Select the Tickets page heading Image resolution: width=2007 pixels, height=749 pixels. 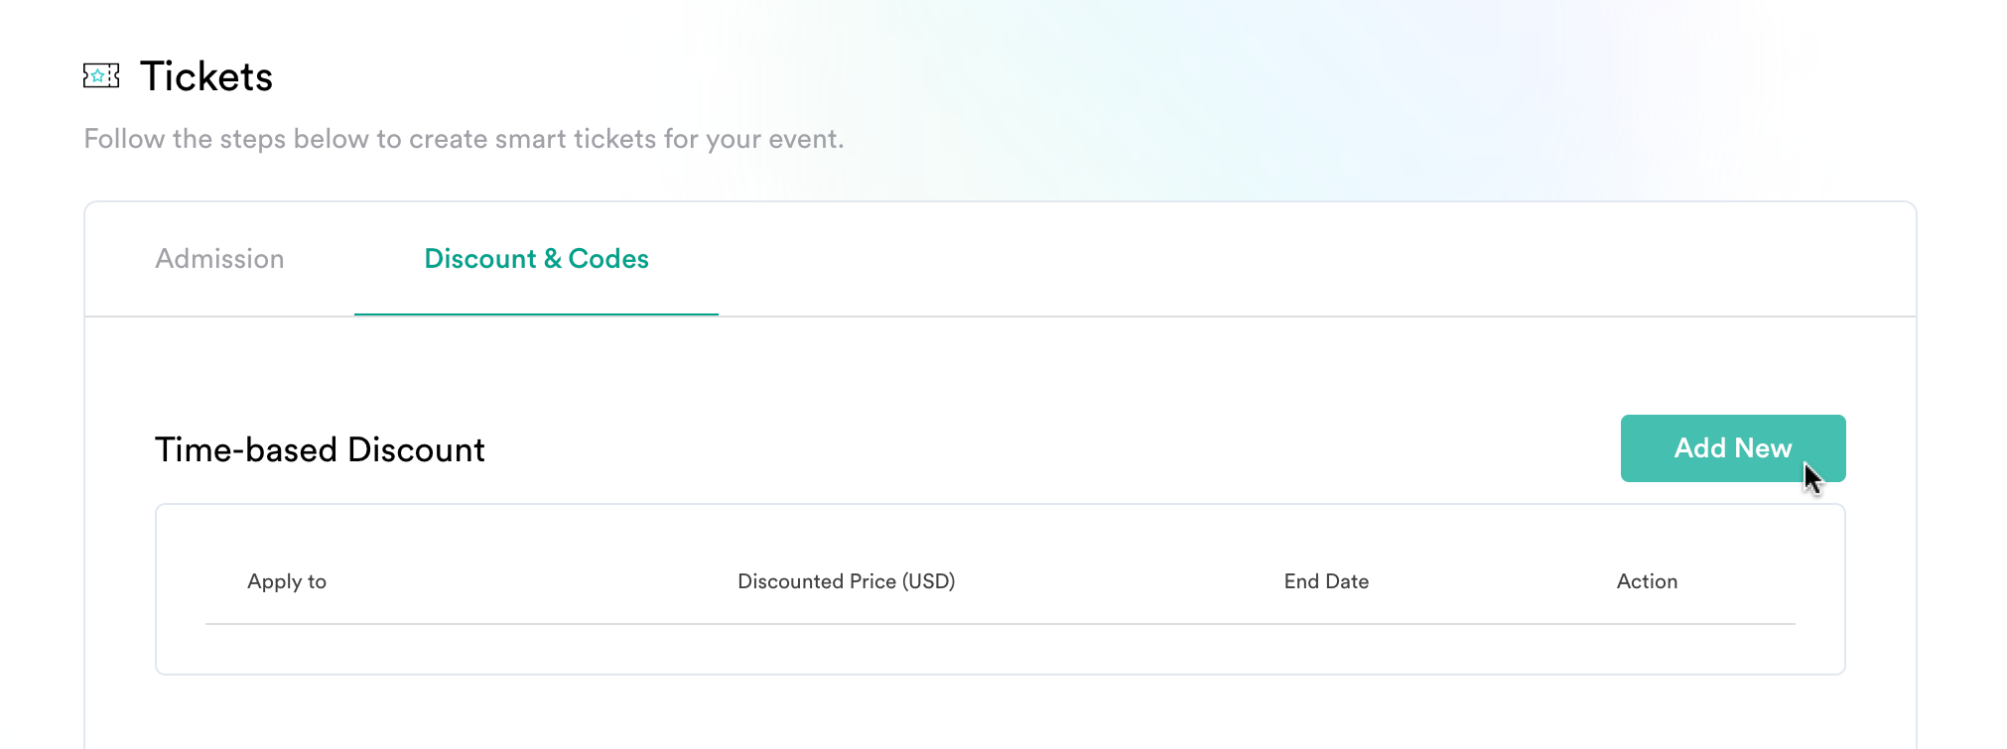[206, 76]
